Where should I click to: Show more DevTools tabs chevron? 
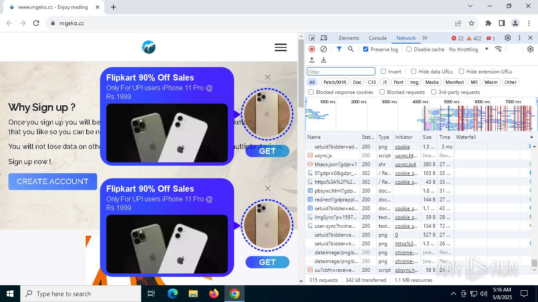[x=425, y=38]
